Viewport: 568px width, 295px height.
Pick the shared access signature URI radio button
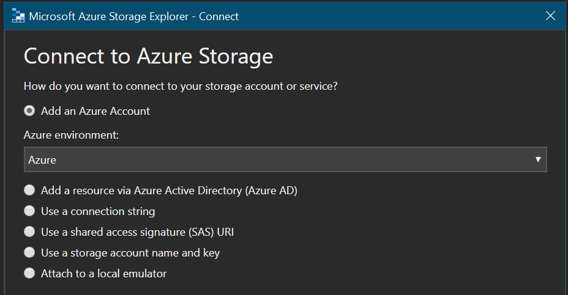click(29, 232)
